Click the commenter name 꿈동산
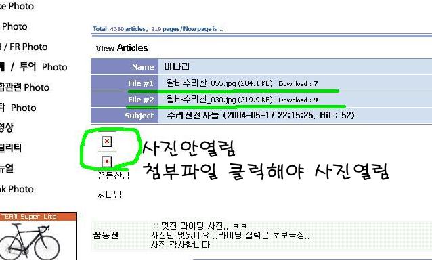 [106, 235]
